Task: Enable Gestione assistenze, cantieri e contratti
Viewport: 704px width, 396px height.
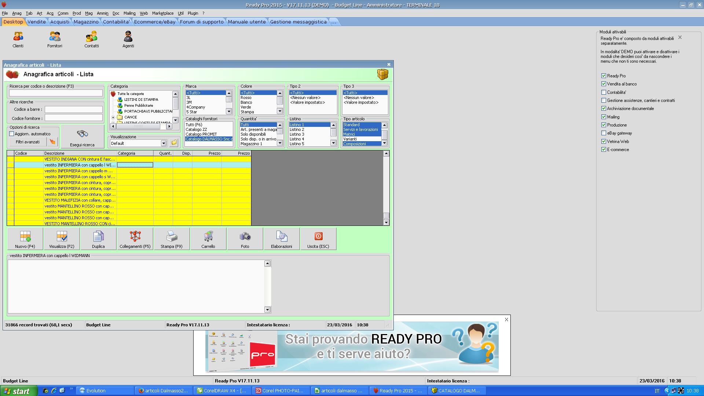Action: pyautogui.click(x=604, y=100)
